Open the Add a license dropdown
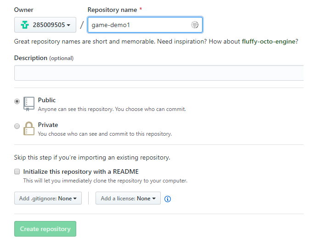Image resolution: width=316 pixels, height=243 pixels. [128, 198]
